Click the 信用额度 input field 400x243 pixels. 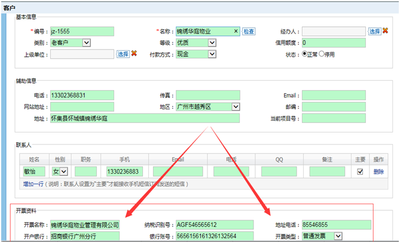334,42
